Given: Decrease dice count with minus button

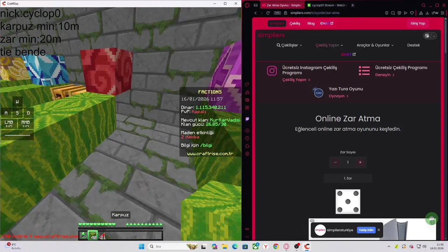Looking at the screenshot, I should click(335, 162).
